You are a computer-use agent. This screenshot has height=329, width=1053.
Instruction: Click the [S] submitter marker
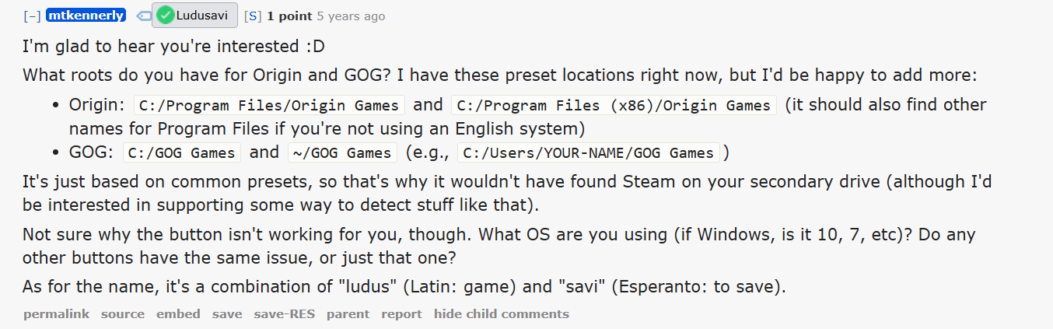click(252, 16)
